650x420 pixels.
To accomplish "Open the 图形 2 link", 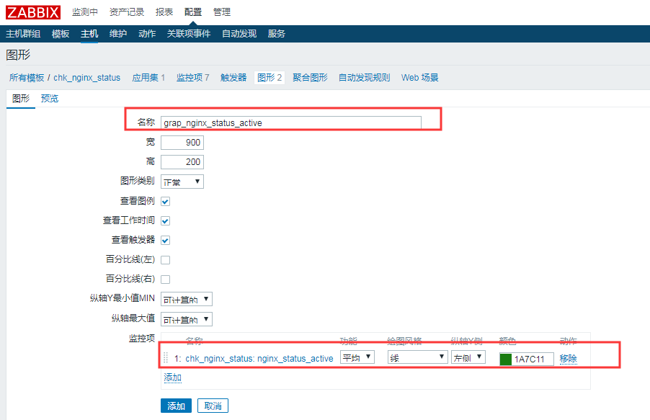I will [x=270, y=78].
